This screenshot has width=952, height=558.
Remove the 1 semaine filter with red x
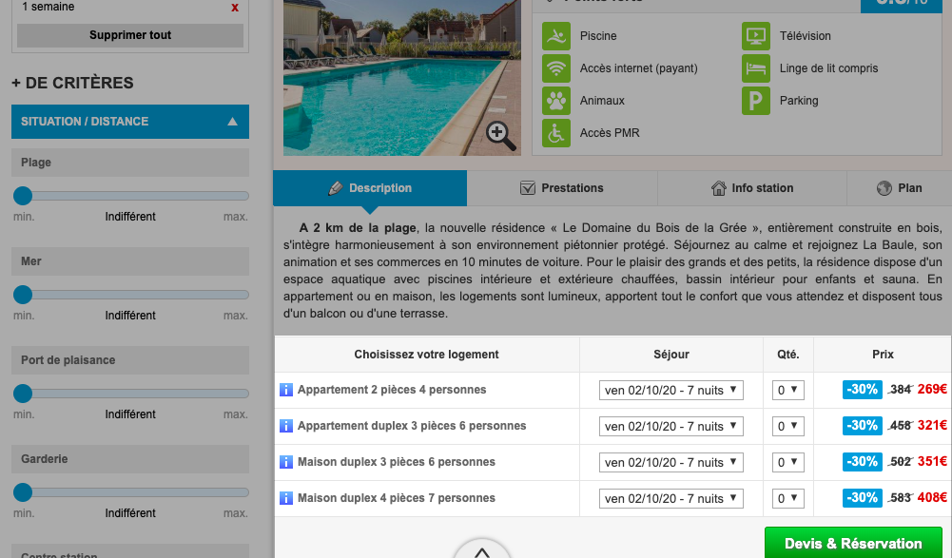(x=235, y=8)
